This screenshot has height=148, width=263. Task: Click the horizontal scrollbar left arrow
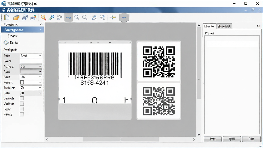point(47,139)
